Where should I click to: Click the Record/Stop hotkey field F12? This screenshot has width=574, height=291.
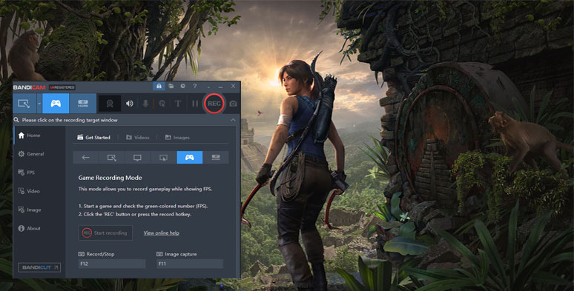tap(112, 264)
